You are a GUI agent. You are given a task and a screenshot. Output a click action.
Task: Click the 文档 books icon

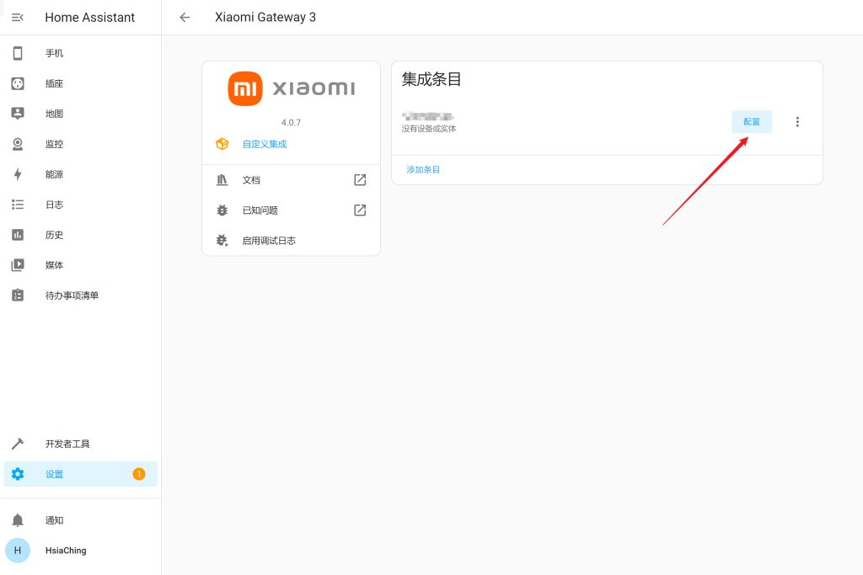click(222, 180)
